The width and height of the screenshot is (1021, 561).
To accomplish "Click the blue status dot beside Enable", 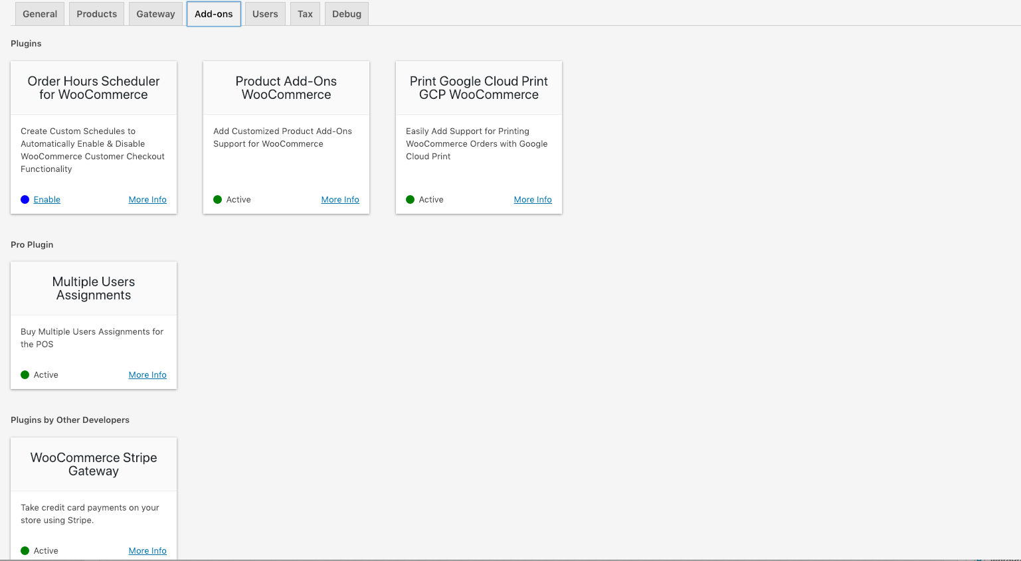I will click(x=25, y=200).
